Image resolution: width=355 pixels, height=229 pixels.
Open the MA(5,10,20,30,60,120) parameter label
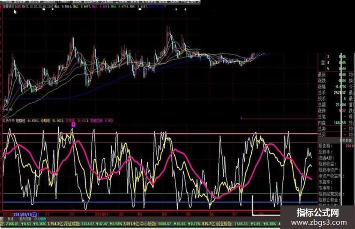pos(37,6)
